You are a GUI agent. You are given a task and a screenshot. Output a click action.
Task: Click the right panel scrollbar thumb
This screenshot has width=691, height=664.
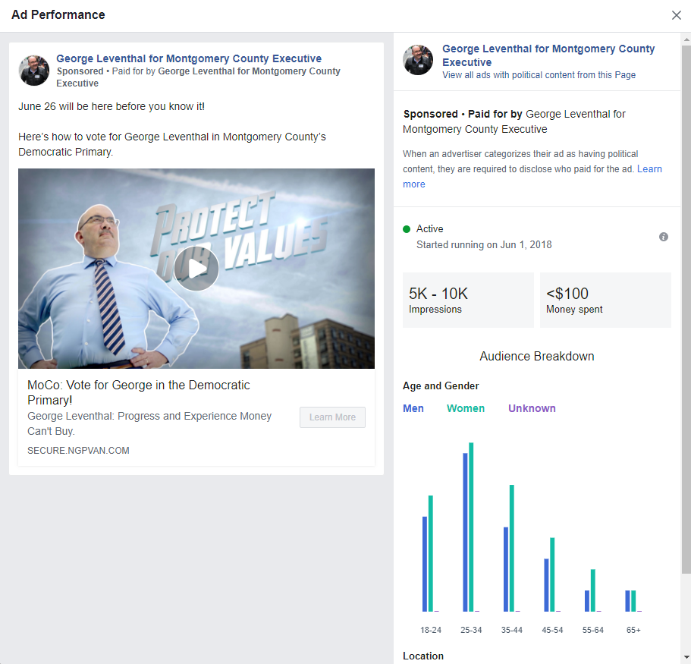coord(686,309)
